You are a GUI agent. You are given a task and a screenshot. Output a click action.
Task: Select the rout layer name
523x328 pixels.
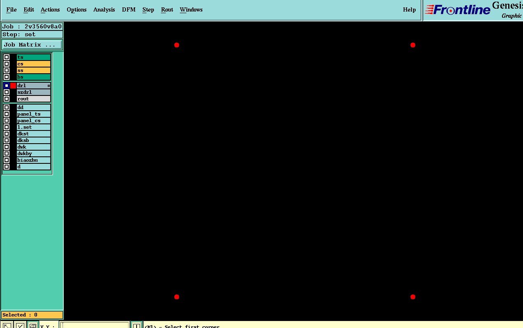[x=34, y=99]
